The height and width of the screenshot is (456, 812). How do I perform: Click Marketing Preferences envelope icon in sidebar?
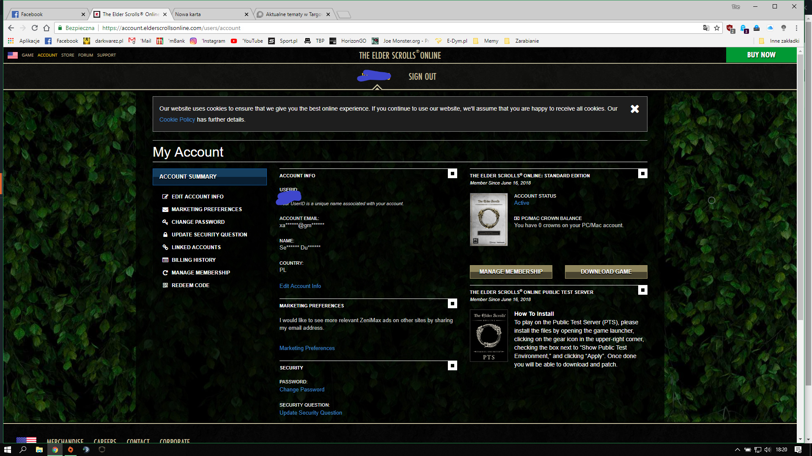tap(165, 209)
